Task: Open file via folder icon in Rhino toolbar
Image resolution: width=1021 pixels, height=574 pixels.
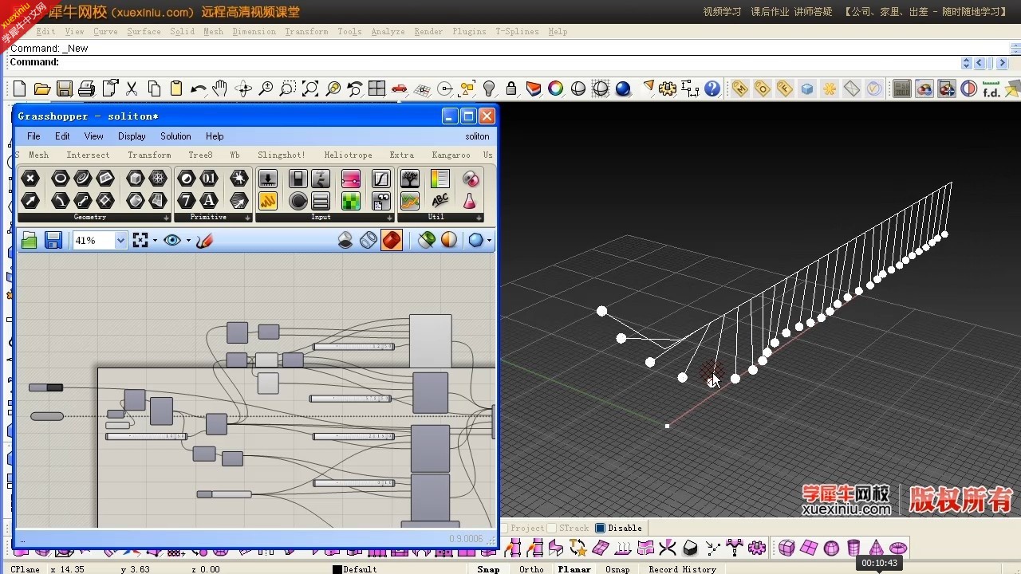Action: (x=42, y=88)
